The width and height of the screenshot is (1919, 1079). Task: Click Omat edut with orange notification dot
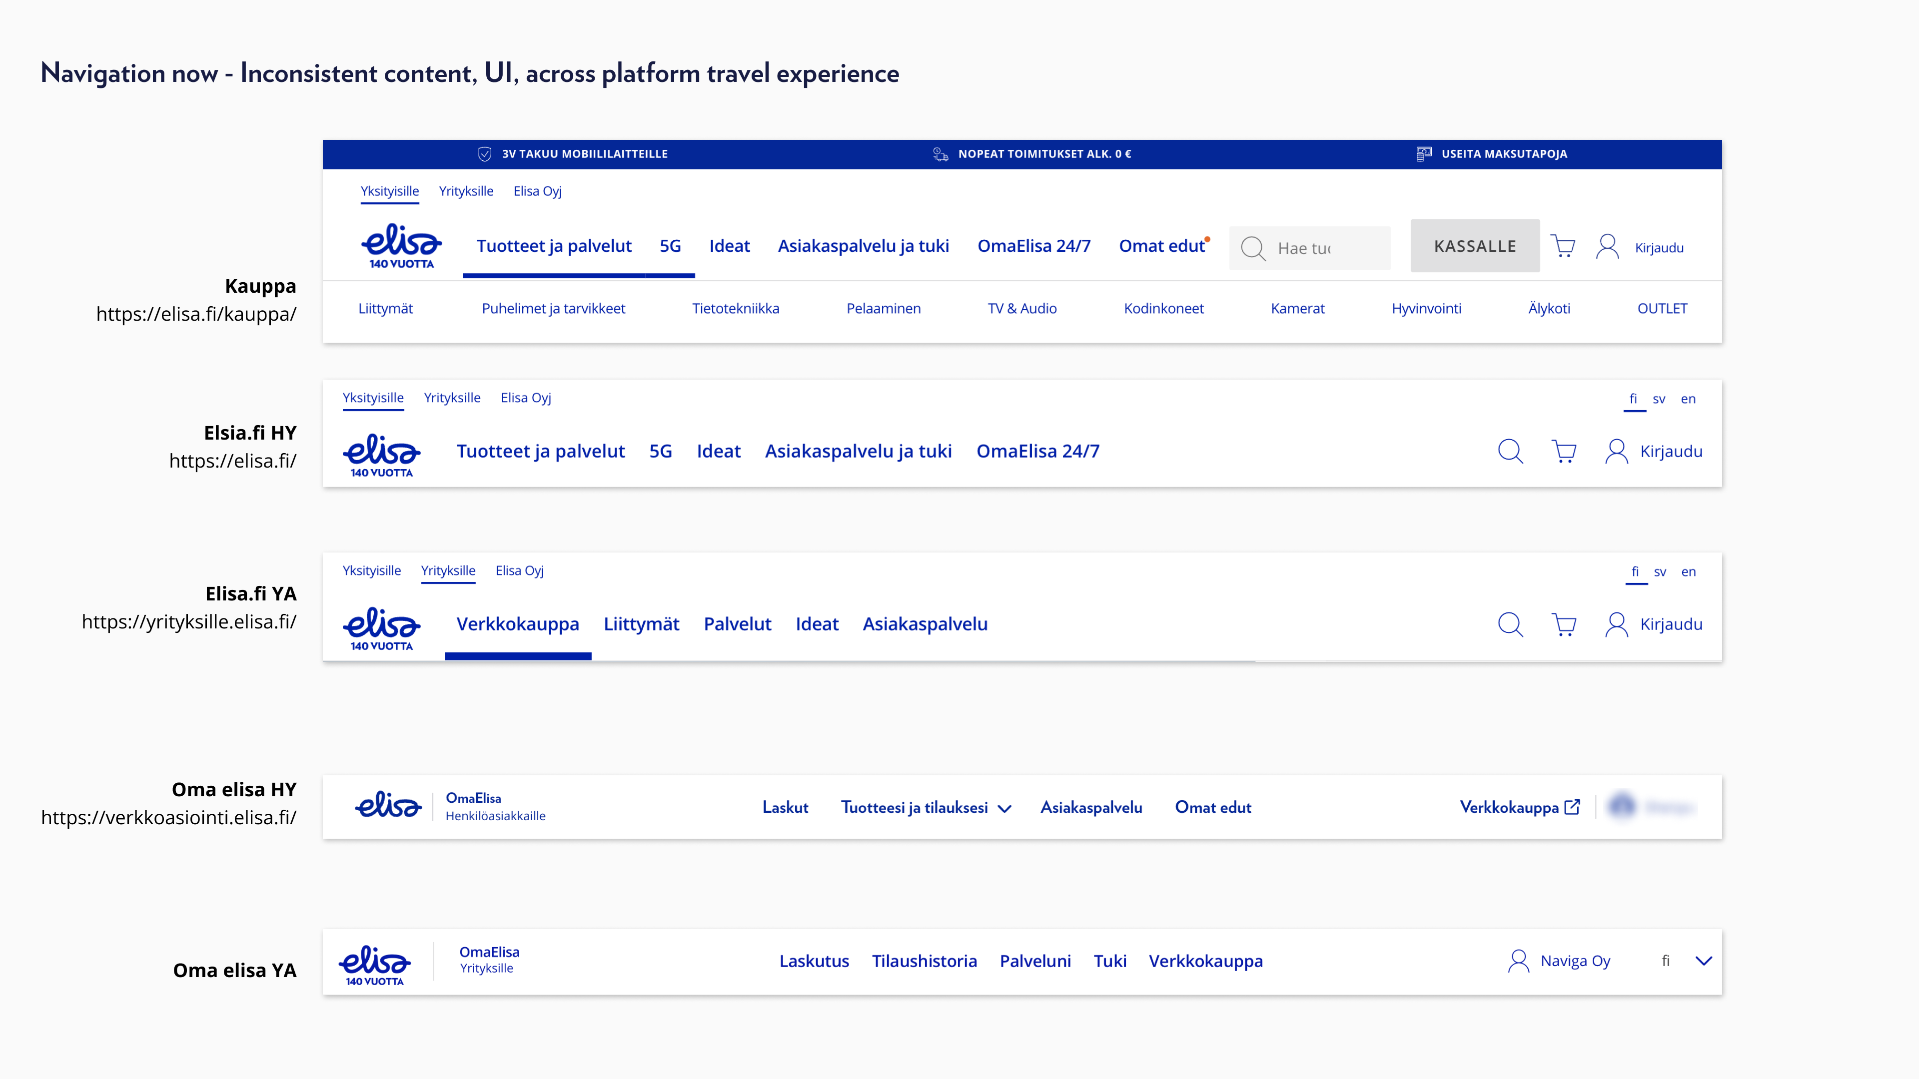[1161, 246]
